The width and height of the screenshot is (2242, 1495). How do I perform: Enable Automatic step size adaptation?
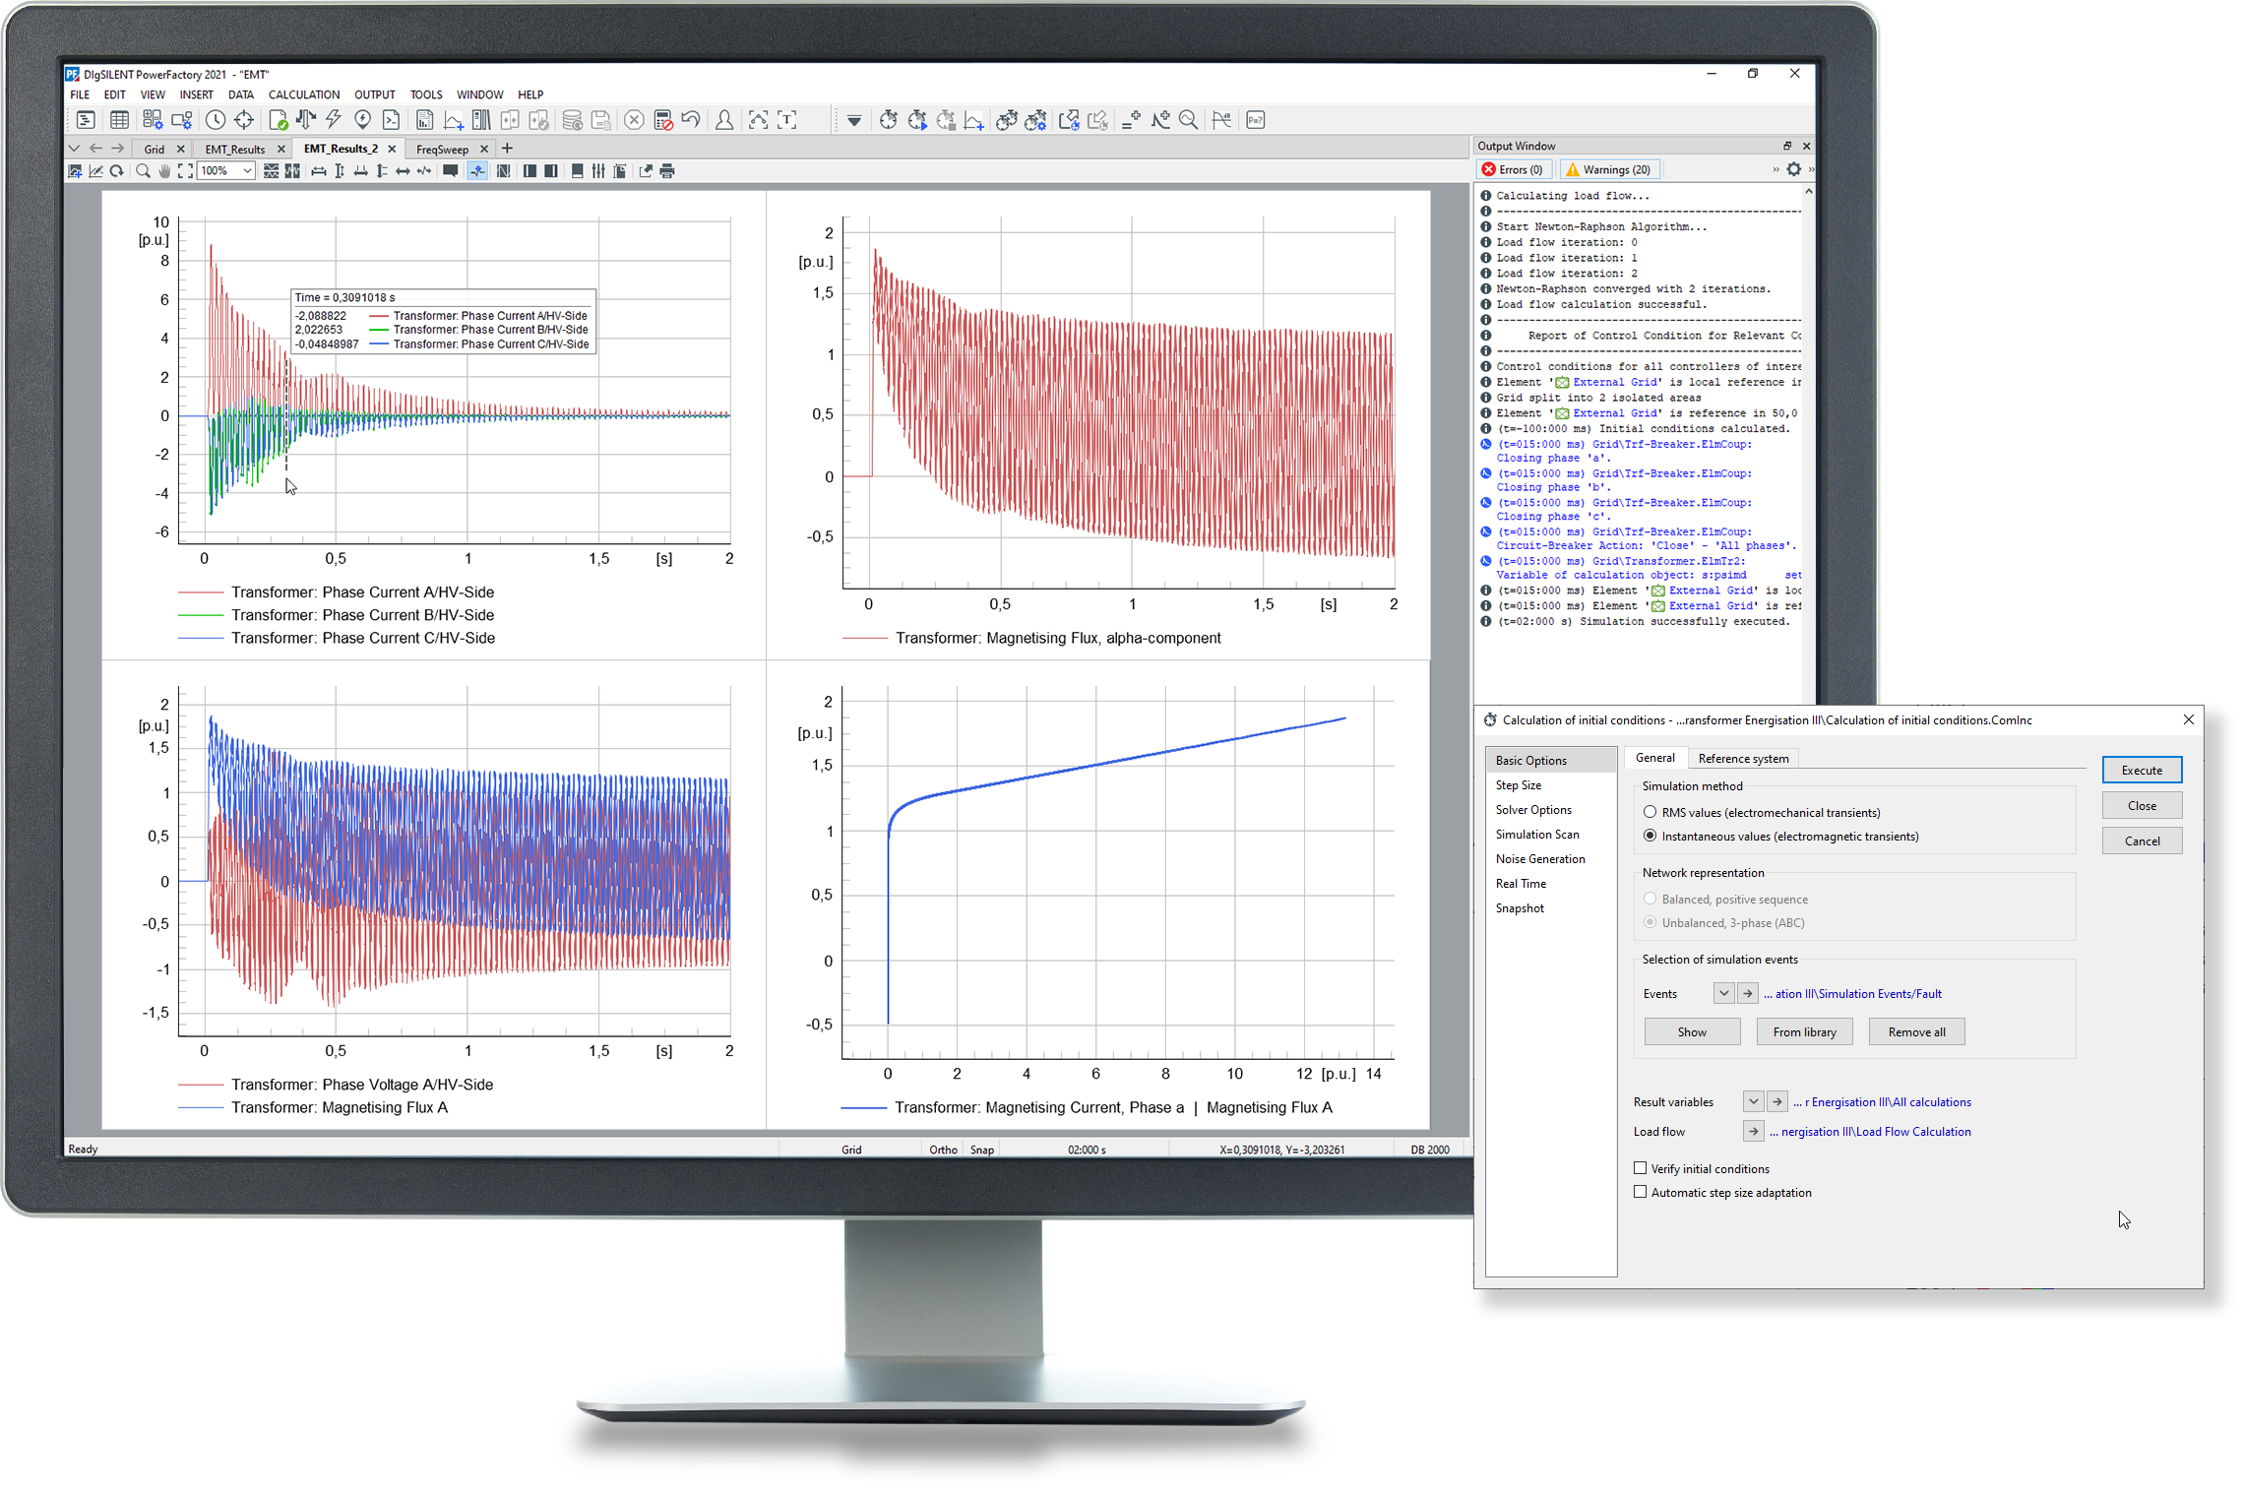click(1640, 1192)
